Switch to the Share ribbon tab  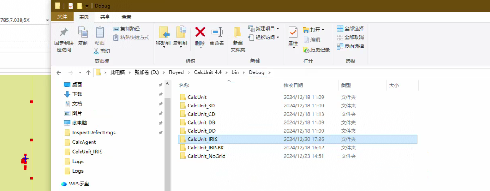pos(105,17)
